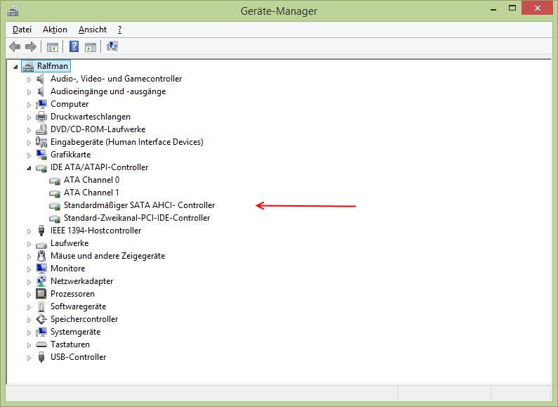The width and height of the screenshot is (558, 407).
Task: Click the action pane toolbar icon
Action: 91,46
